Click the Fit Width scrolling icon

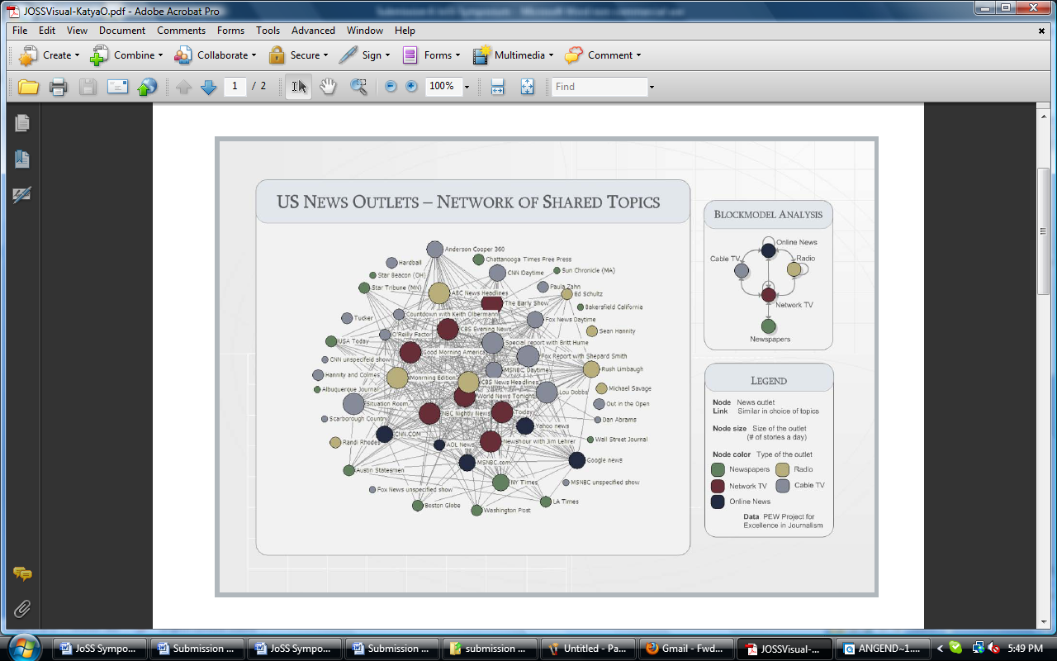pos(497,87)
